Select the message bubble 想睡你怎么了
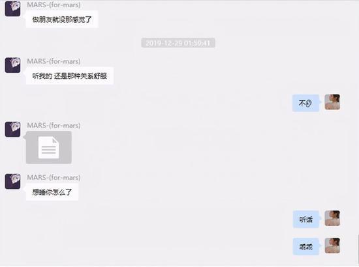This screenshot has width=359, height=267. [x=52, y=192]
